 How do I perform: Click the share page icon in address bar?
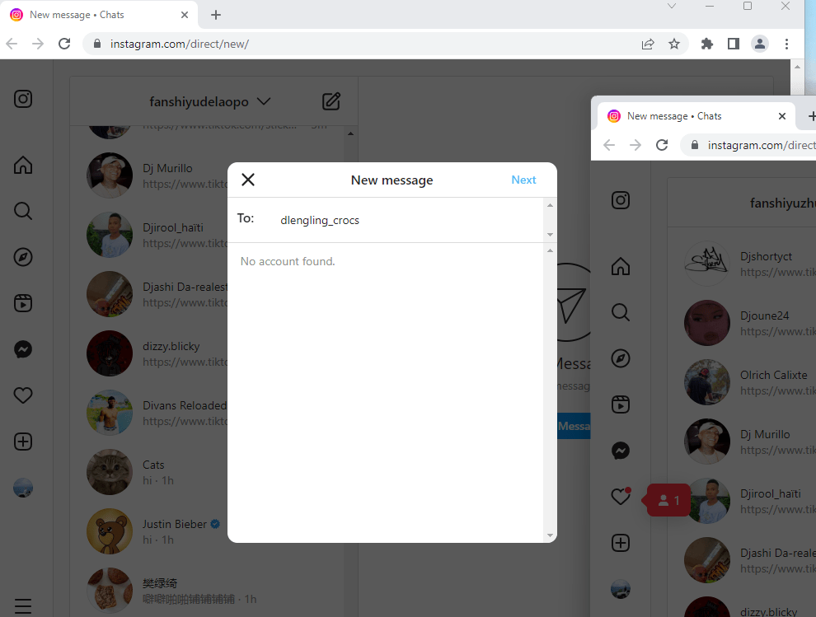click(x=648, y=44)
